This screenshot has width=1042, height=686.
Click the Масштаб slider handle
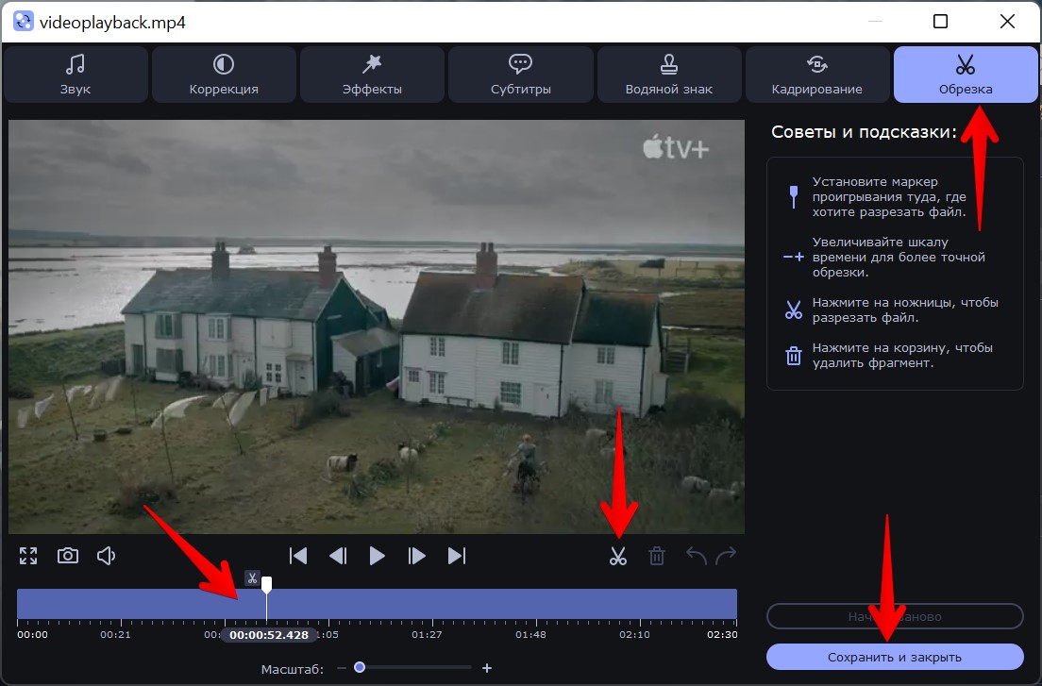click(360, 668)
